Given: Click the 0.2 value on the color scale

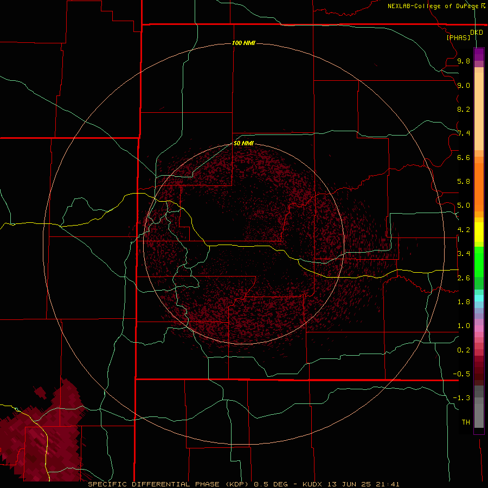Looking at the screenshot, I should click(x=464, y=350).
